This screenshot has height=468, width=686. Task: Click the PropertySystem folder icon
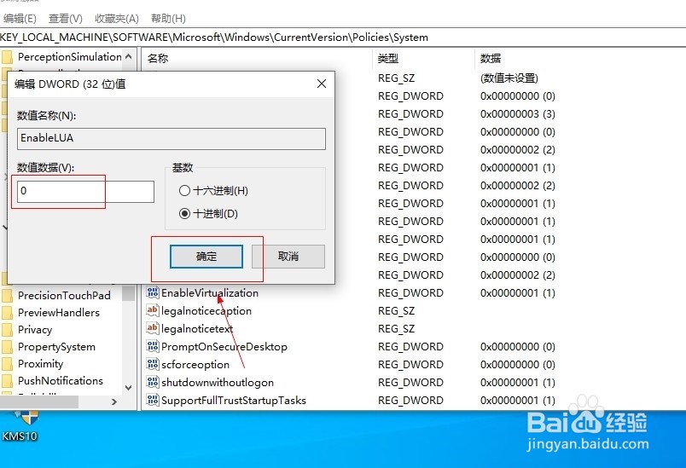click(7, 347)
